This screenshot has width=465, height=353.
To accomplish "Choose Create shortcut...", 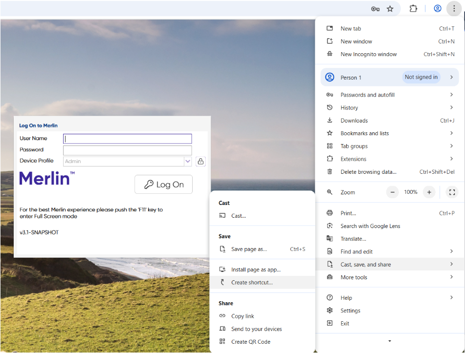I will coord(262,283).
